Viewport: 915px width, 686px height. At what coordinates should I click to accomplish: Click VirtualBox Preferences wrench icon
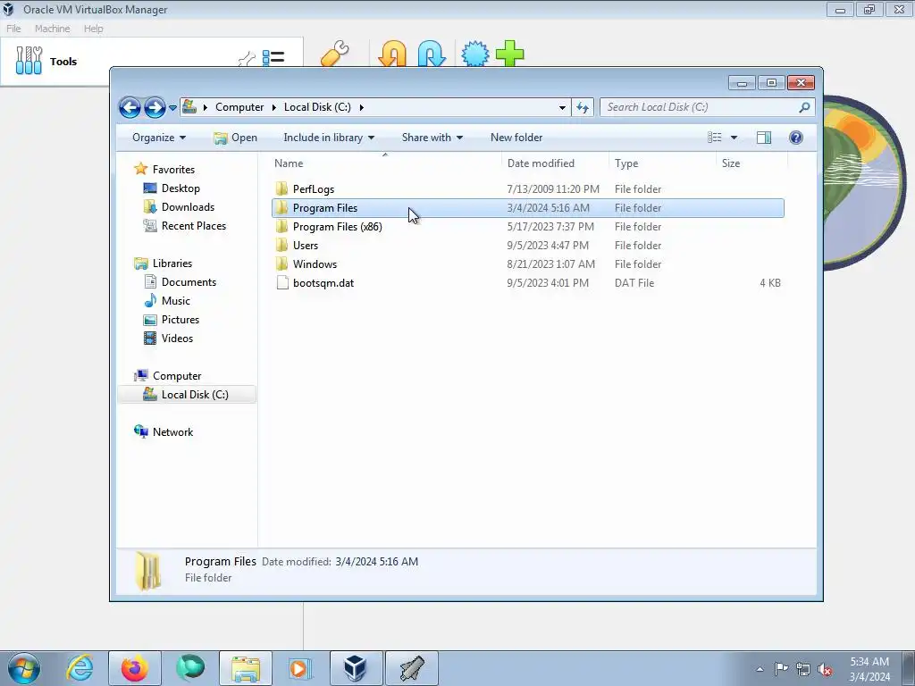click(x=334, y=54)
